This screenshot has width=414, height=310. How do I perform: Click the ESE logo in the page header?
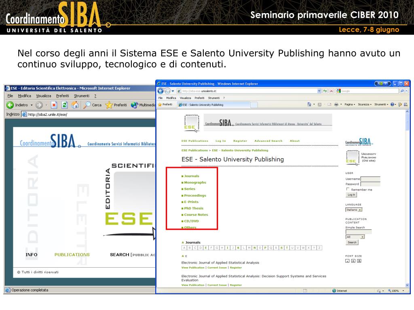[191, 123]
